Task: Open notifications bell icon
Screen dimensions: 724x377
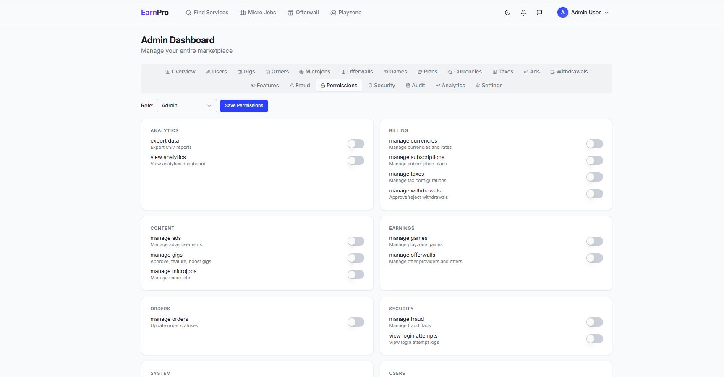Action: [x=523, y=13]
